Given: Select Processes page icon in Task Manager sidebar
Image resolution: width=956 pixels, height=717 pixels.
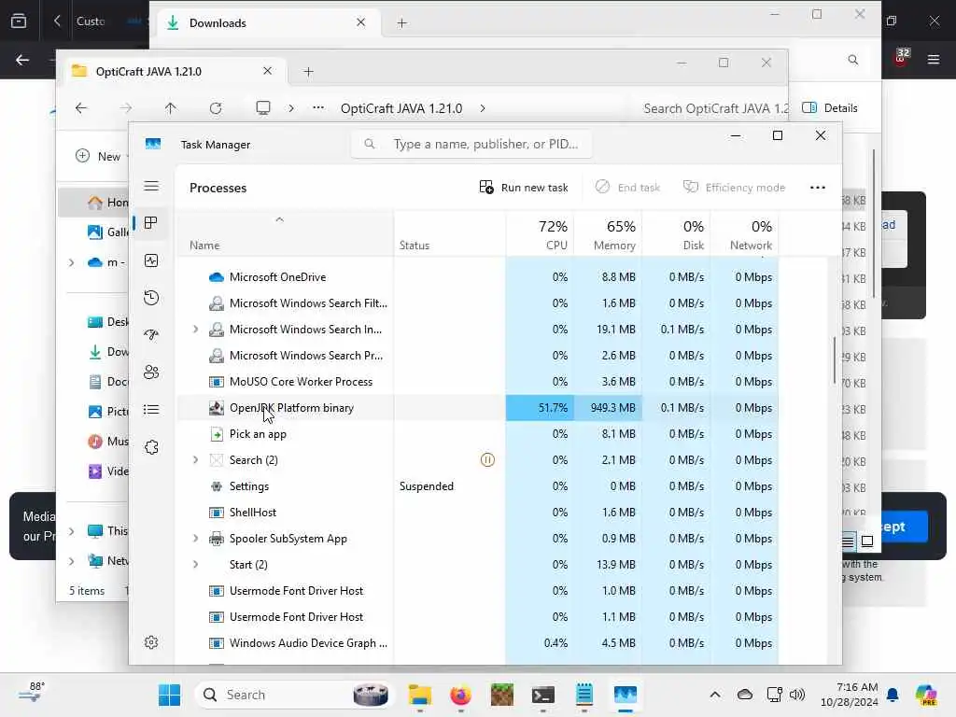Looking at the screenshot, I should 151,223.
